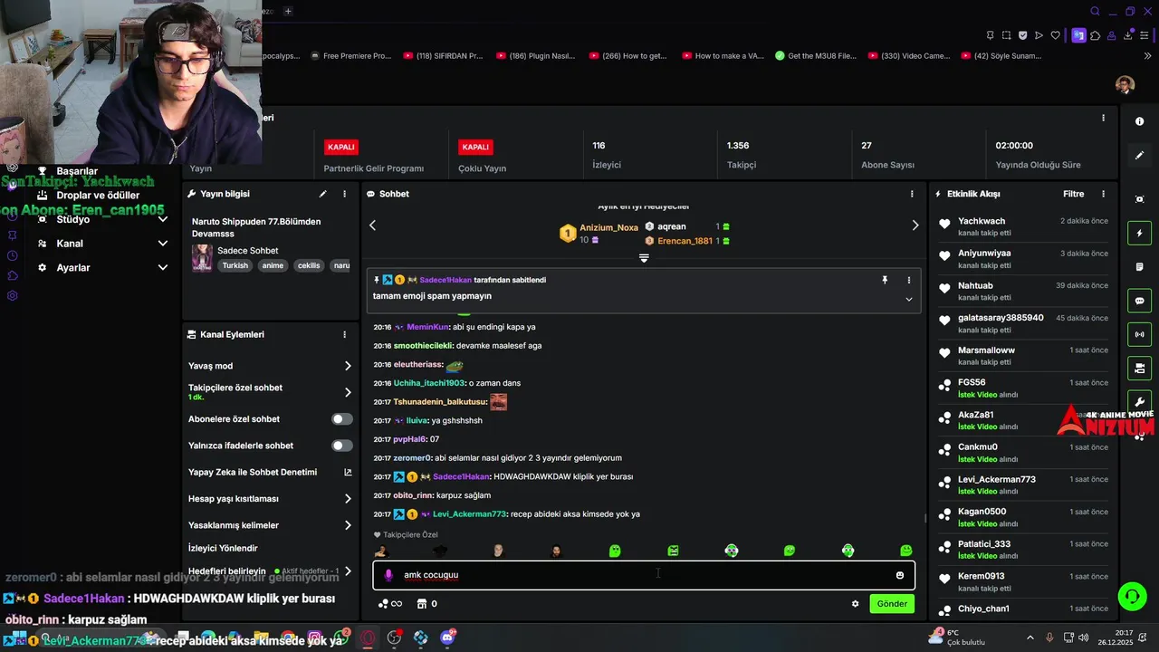Unpin the pinned chat message via pin icon
Image resolution: width=1159 pixels, height=652 pixels.
click(885, 281)
